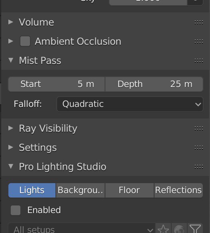The image size is (210, 233).
Task: Click the favorites star icon beside All setups
Action: [x=163, y=228]
